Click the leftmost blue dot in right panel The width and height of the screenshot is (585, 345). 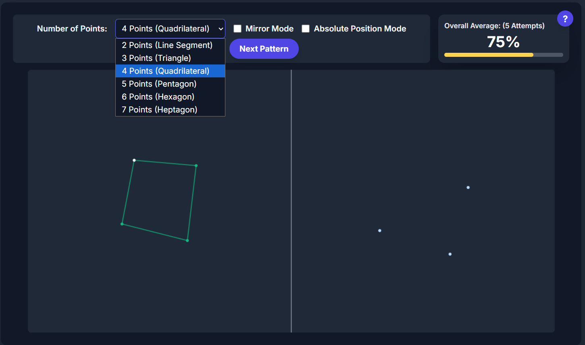point(380,231)
